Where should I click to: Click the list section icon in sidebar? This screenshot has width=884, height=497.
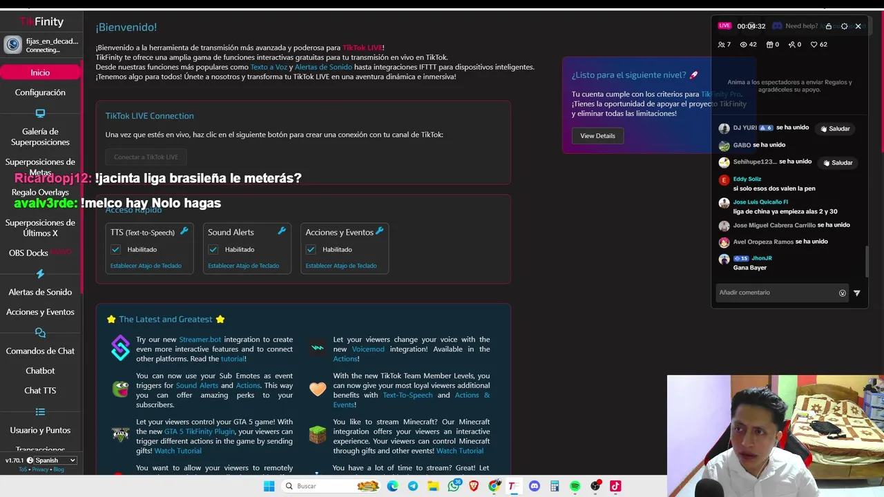point(40,412)
